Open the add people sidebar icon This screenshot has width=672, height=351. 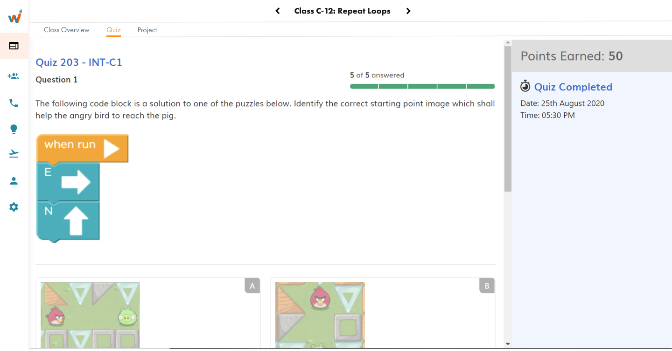coord(14,76)
